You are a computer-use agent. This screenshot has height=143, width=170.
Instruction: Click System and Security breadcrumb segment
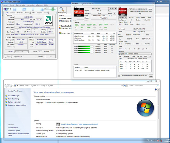click(x=38, y=86)
